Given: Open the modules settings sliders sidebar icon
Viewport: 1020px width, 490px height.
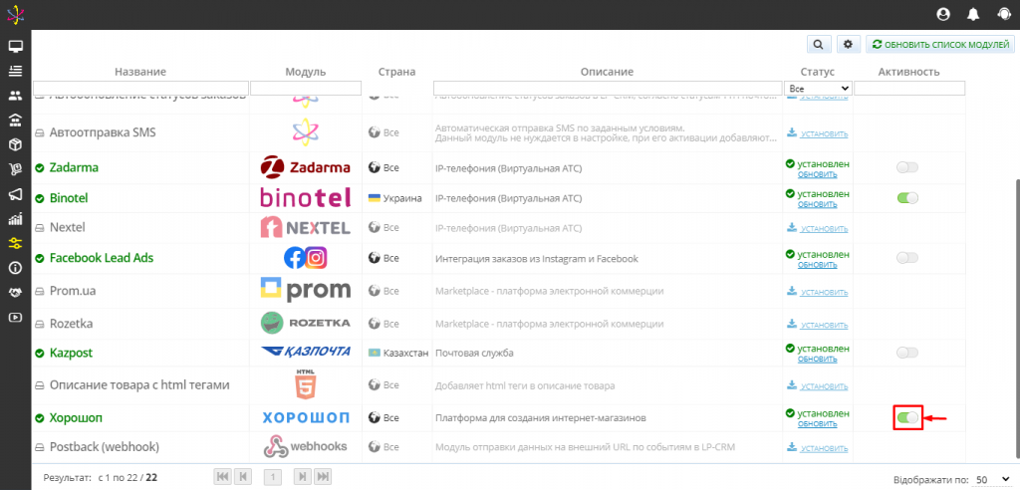Looking at the screenshot, I should tap(16, 243).
